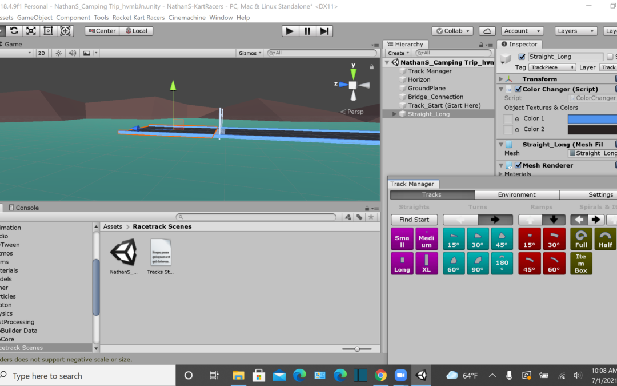Select the Rect transform tool
Screen dimensions: 617x386
[48, 31]
